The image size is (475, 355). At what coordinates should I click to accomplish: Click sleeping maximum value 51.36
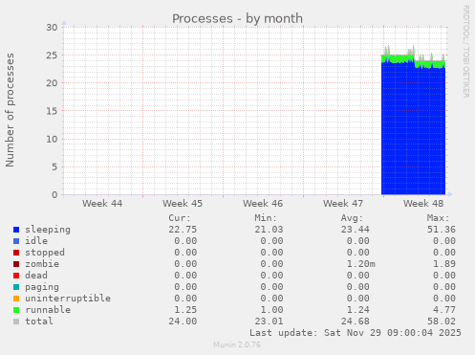pyautogui.click(x=442, y=230)
